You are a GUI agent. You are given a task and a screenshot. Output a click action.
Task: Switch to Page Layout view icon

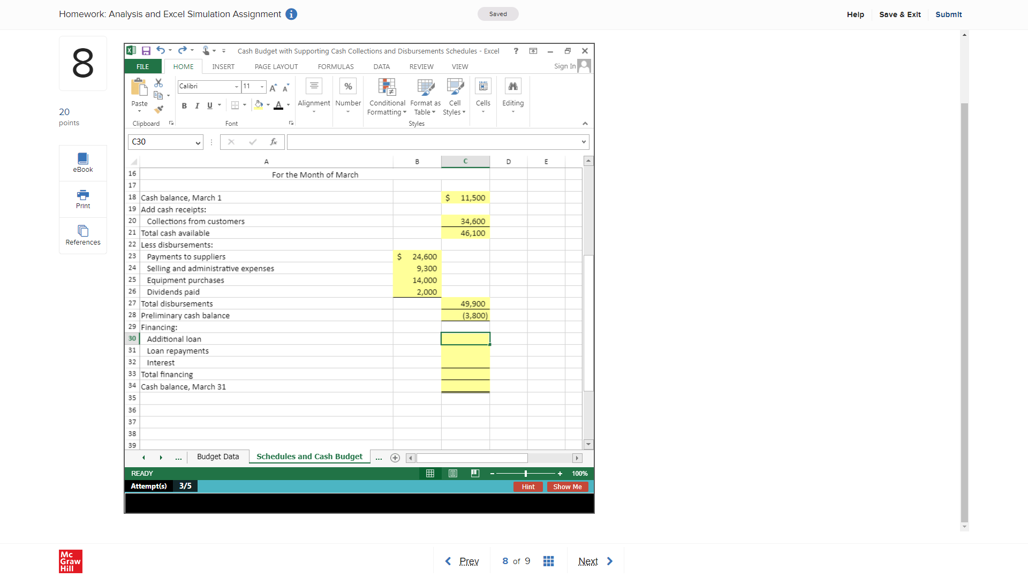pos(453,474)
